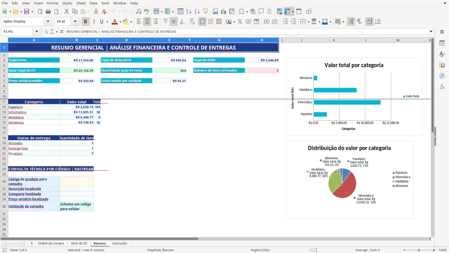Viewport: 449px width, 253px height.
Task: Open the Freeze Rows and Columns dropdown arrow
Action: [x=293, y=12]
